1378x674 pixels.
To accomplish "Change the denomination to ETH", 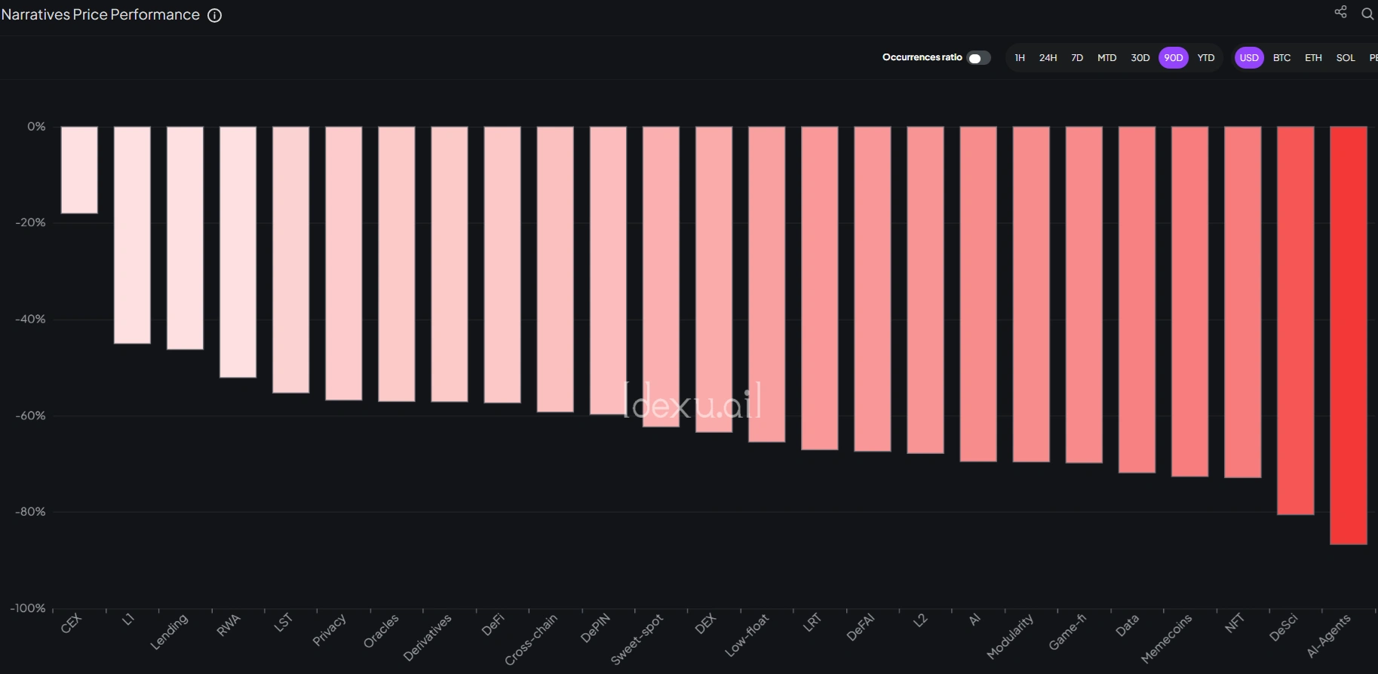I will coord(1313,58).
